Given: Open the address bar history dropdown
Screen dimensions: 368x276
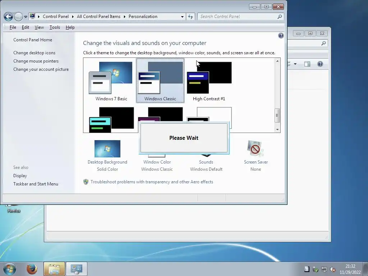Looking at the screenshot, I should coord(182,17).
